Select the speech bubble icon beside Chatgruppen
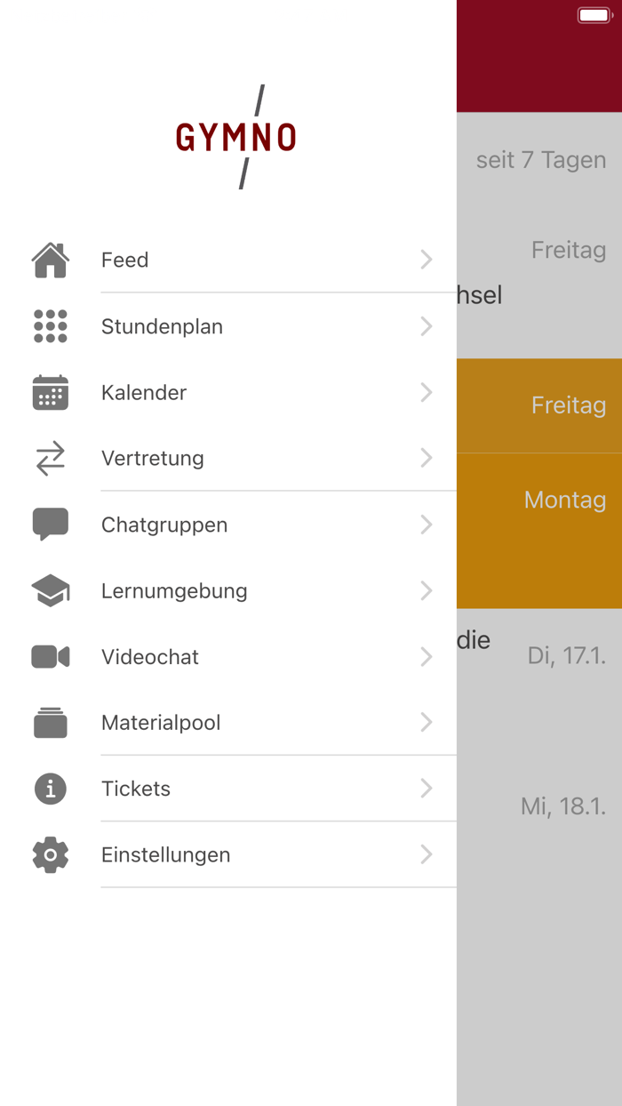The width and height of the screenshot is (622, 1106). pyautogui.click(x=50, y=524)
